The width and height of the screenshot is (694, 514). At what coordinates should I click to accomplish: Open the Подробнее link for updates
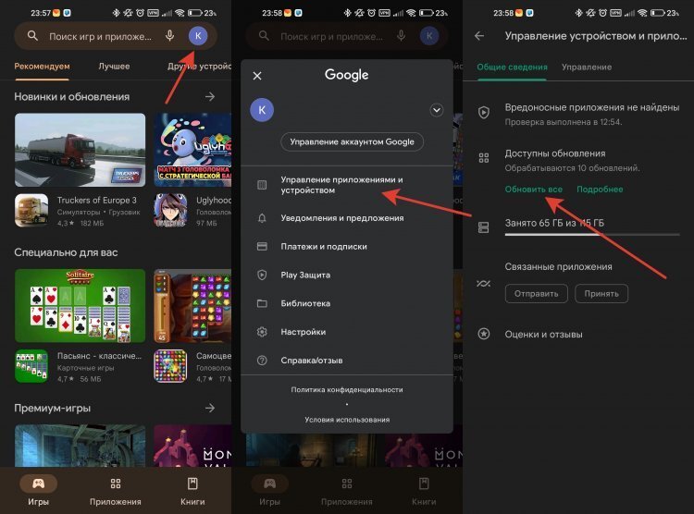point(600,190)
